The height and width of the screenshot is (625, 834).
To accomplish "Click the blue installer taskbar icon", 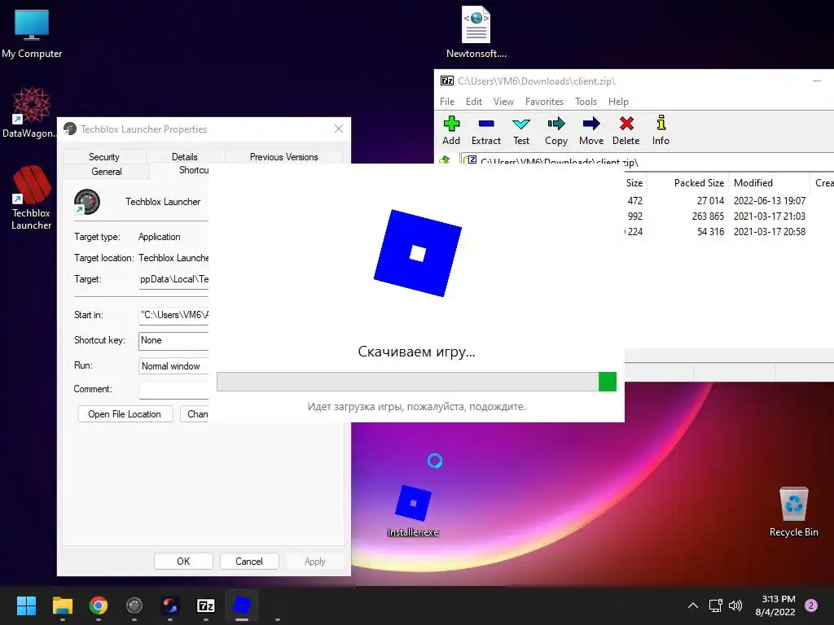I will [x=242, y=605].
